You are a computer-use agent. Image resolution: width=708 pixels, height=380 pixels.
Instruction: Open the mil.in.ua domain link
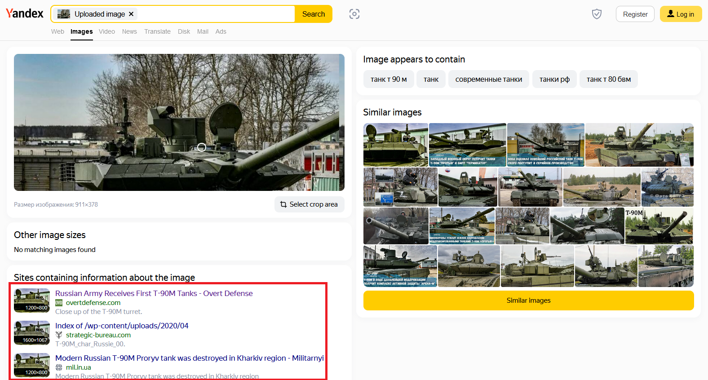coord(79,367)
